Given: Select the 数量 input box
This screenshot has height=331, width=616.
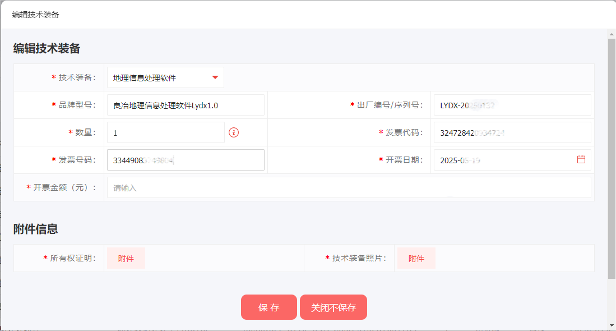Looking at the screenshot, I should [x=165, y=132].
